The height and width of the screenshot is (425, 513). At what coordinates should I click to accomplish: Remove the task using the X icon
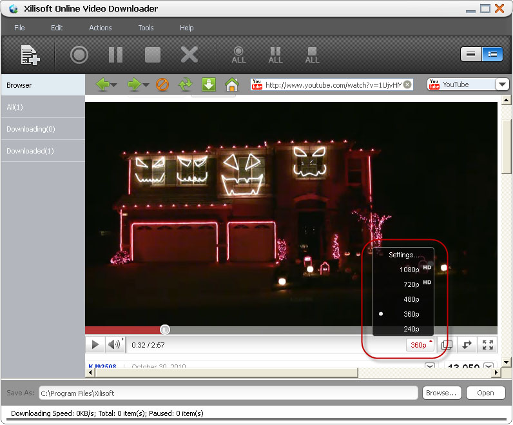189,55
